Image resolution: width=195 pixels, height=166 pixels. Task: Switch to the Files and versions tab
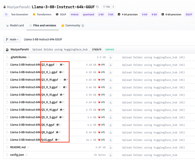pyautogui.click(x=43, y=25)
